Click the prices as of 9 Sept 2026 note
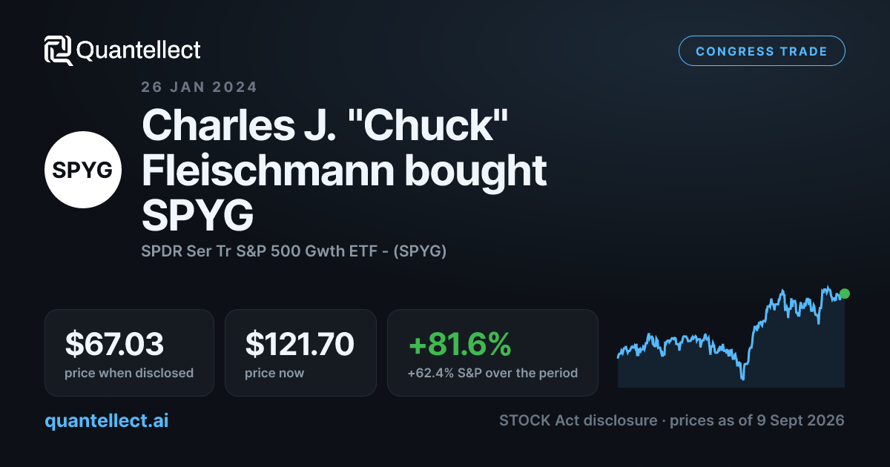The width and height of the screenshot is (890, 467). point(757,420)
